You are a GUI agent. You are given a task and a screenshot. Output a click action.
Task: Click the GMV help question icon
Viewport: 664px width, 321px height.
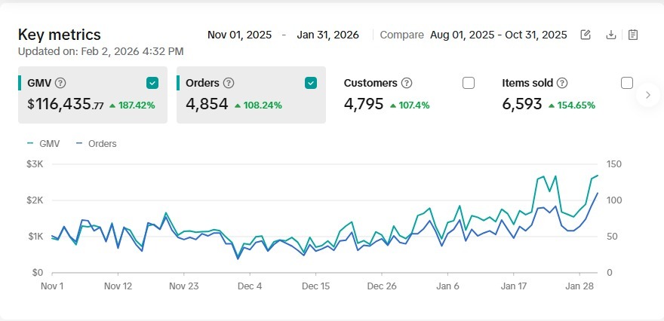tap(60, 83)
